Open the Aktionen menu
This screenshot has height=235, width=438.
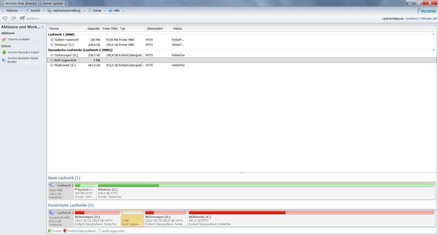click(x=12, y=10)
